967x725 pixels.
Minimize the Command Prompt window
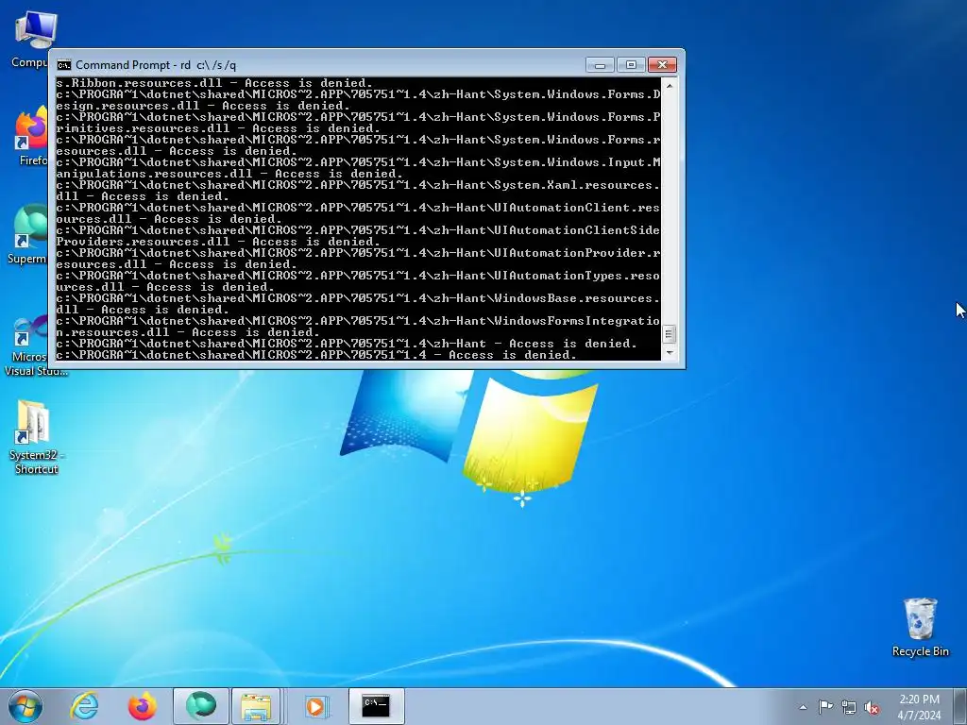pyautogui.click(x=600, y=65)
